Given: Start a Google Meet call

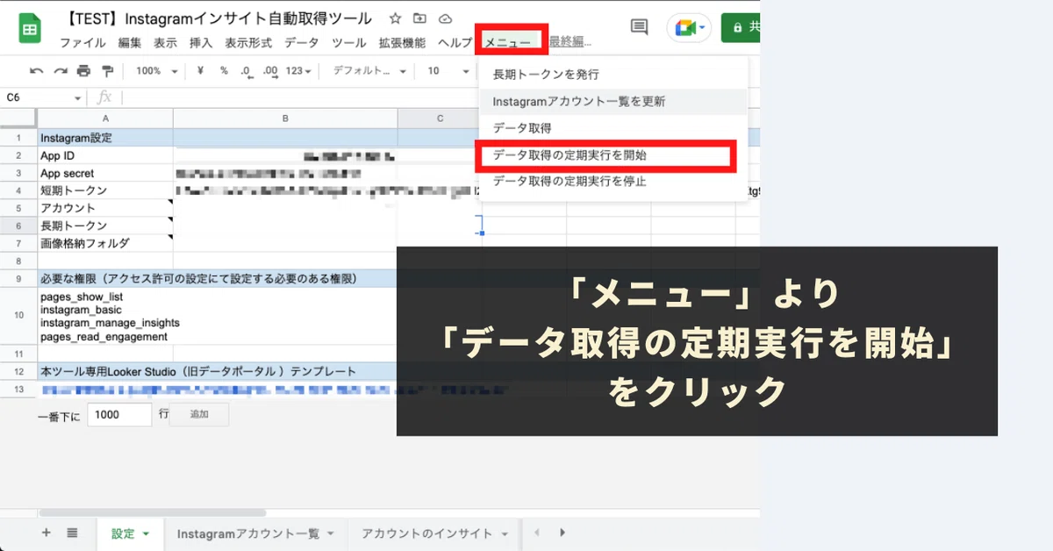Looking at the screenshot, I should point(689,27).
